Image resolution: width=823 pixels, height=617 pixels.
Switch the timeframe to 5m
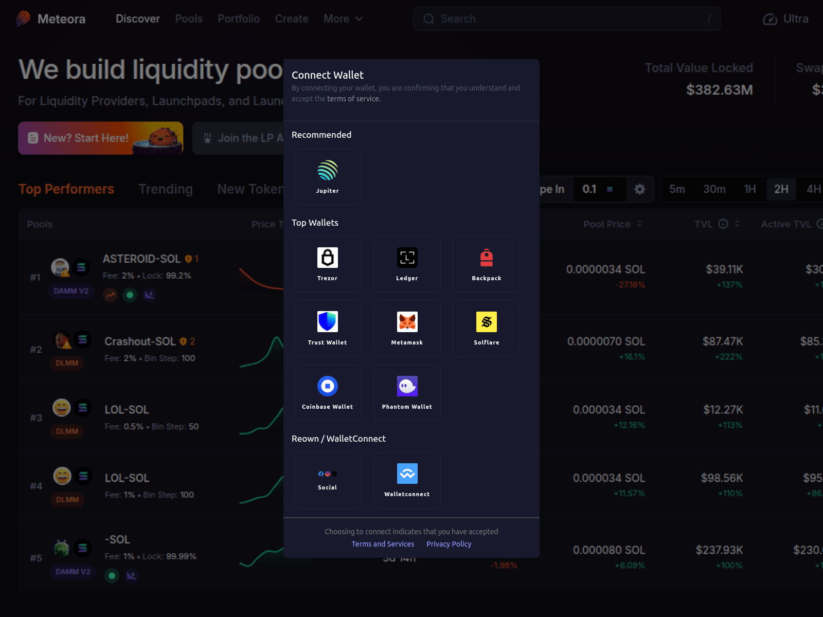click(677, 189)
